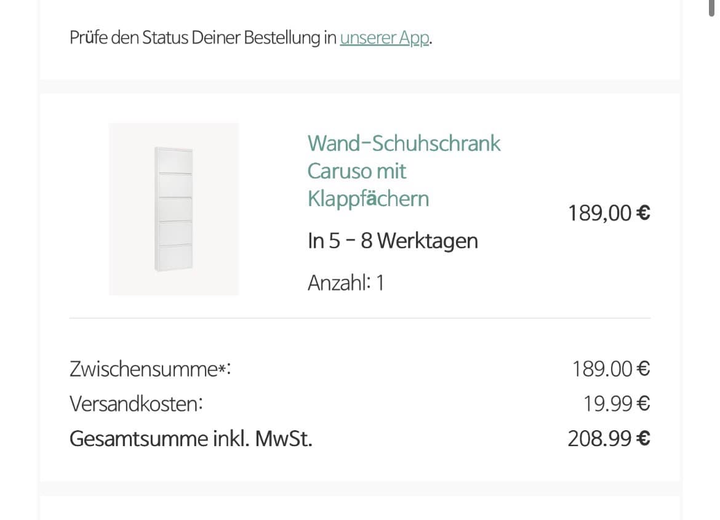Click the 'Zwischensumme' label
Image resolution: width=720 pixels, height=520 pixels.
pyautogui.click(x=143, y=370)
